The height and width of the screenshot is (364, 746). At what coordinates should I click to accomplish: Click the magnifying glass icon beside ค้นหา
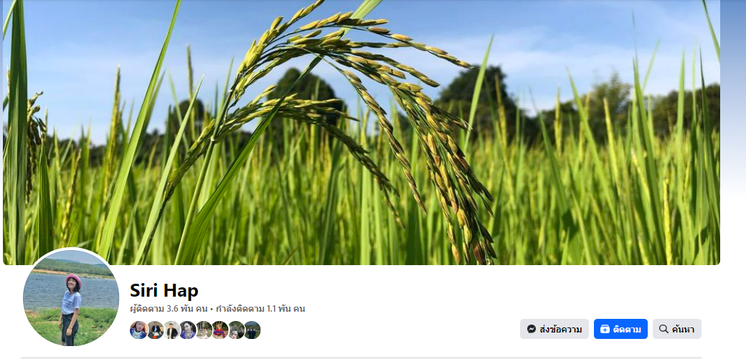(664, 329)
